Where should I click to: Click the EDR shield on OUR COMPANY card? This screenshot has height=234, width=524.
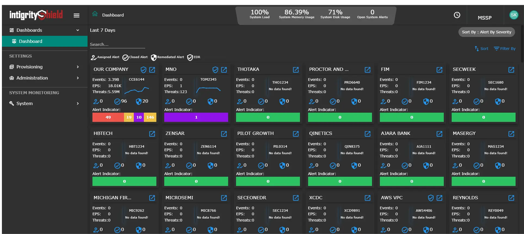pos(143,70)
